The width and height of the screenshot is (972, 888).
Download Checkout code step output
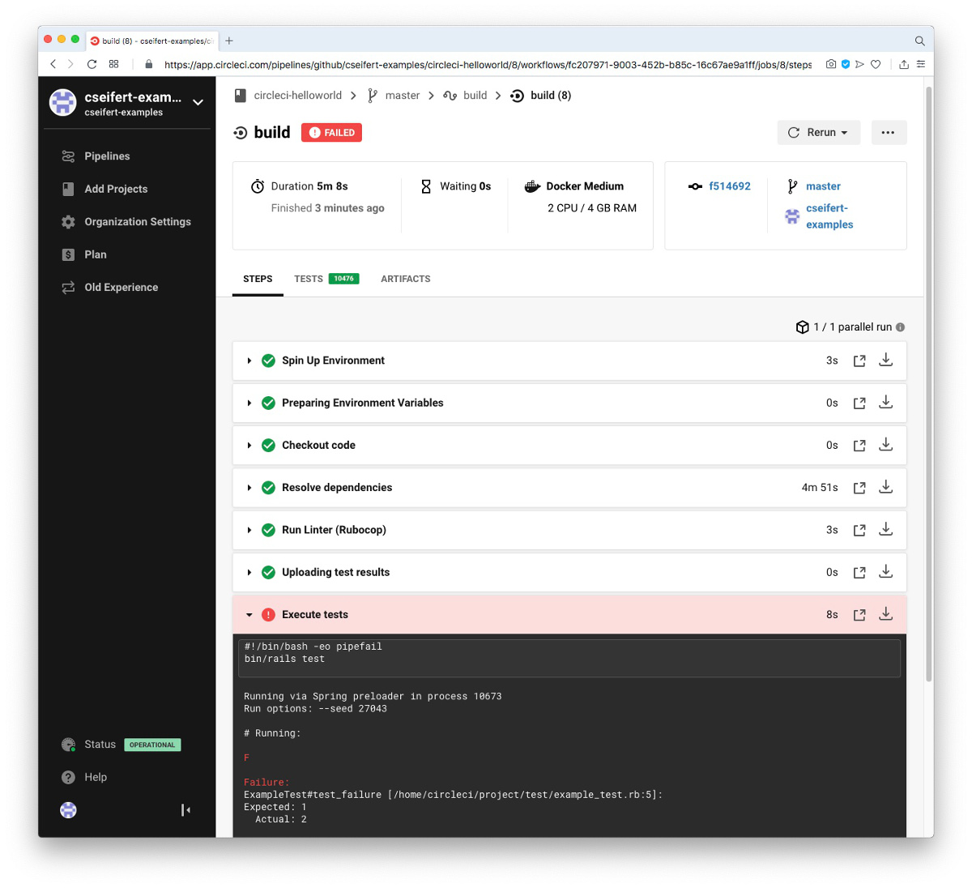click(886, 444)
